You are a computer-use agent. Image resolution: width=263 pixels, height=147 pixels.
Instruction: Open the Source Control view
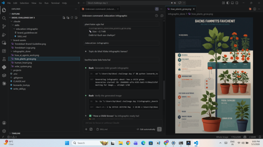pyautogui.click(x=4, y=26)
